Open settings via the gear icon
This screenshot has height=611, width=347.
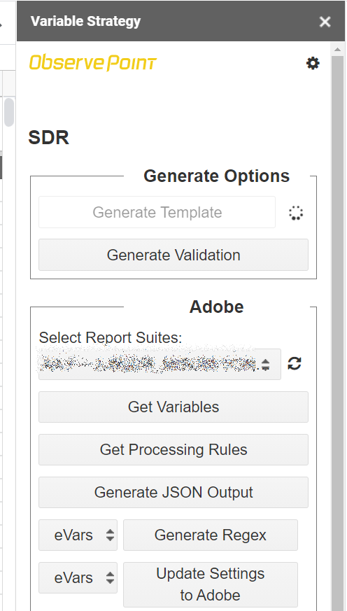point(313,63)
